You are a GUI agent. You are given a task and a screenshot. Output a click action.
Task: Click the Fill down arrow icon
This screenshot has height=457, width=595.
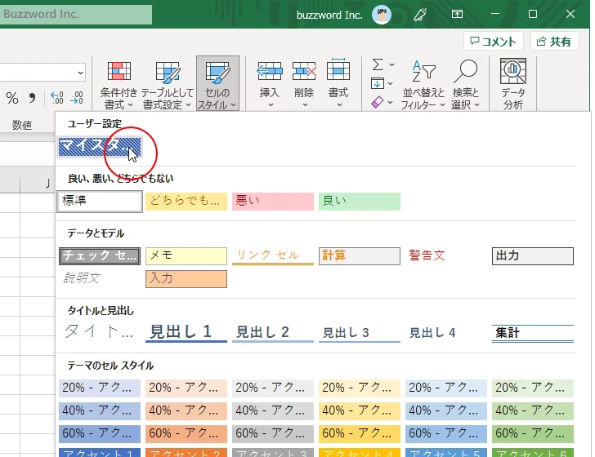(x=378, y=83)
